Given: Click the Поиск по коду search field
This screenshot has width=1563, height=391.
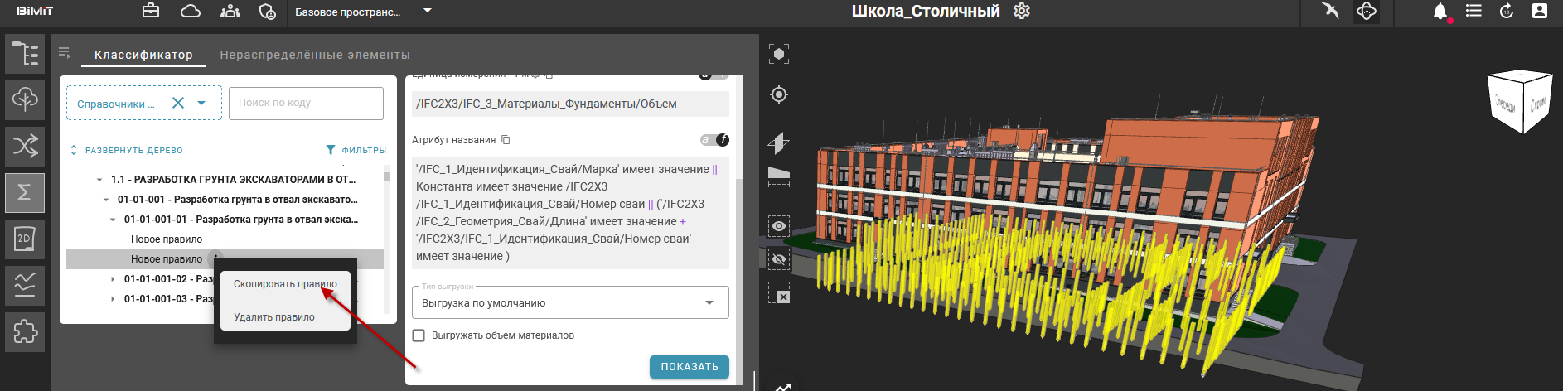Looking at the screenshot, I should click(306, 103).
